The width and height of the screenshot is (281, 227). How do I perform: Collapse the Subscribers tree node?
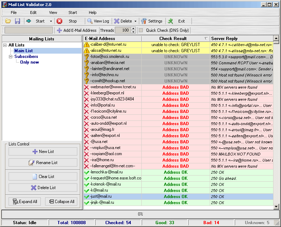pyautogui.click(x=11, y=56)
